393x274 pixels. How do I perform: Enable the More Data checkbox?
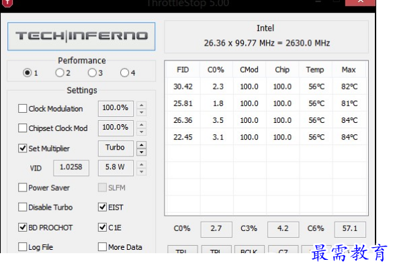(x=102, y=246)
